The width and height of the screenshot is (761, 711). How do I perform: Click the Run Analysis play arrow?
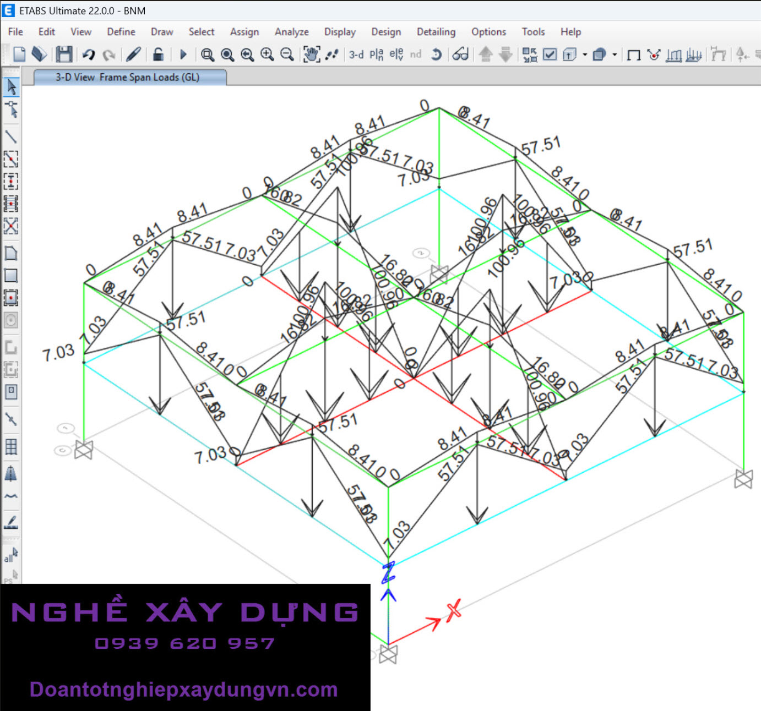[x=183, y=54]
